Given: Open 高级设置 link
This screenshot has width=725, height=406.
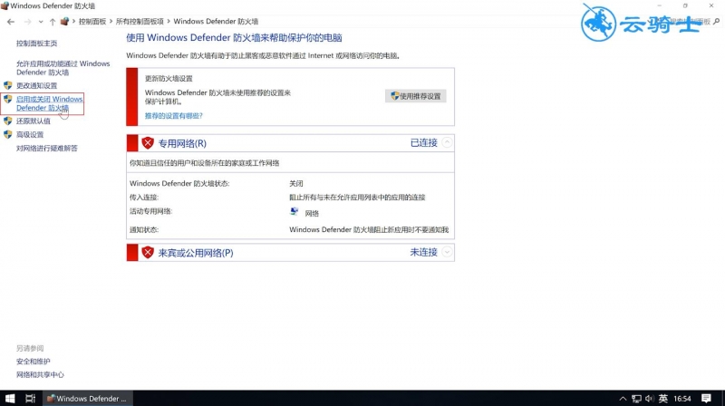Looking at the screenshot, I should pos(30,134).
